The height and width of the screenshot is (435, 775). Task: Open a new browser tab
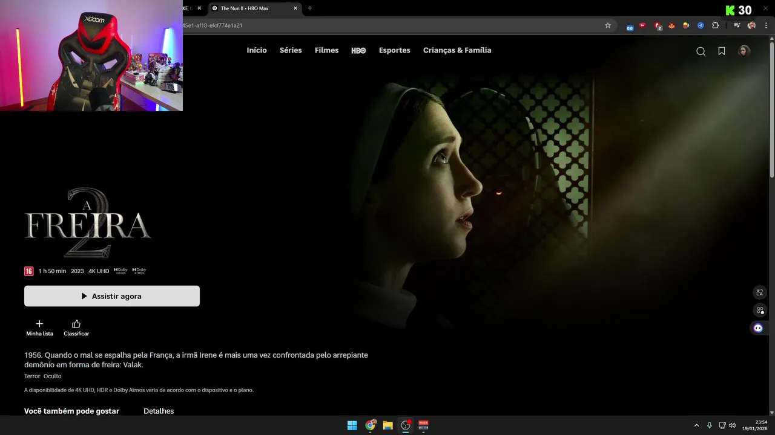pyautogui.click(x=310, y=8)
